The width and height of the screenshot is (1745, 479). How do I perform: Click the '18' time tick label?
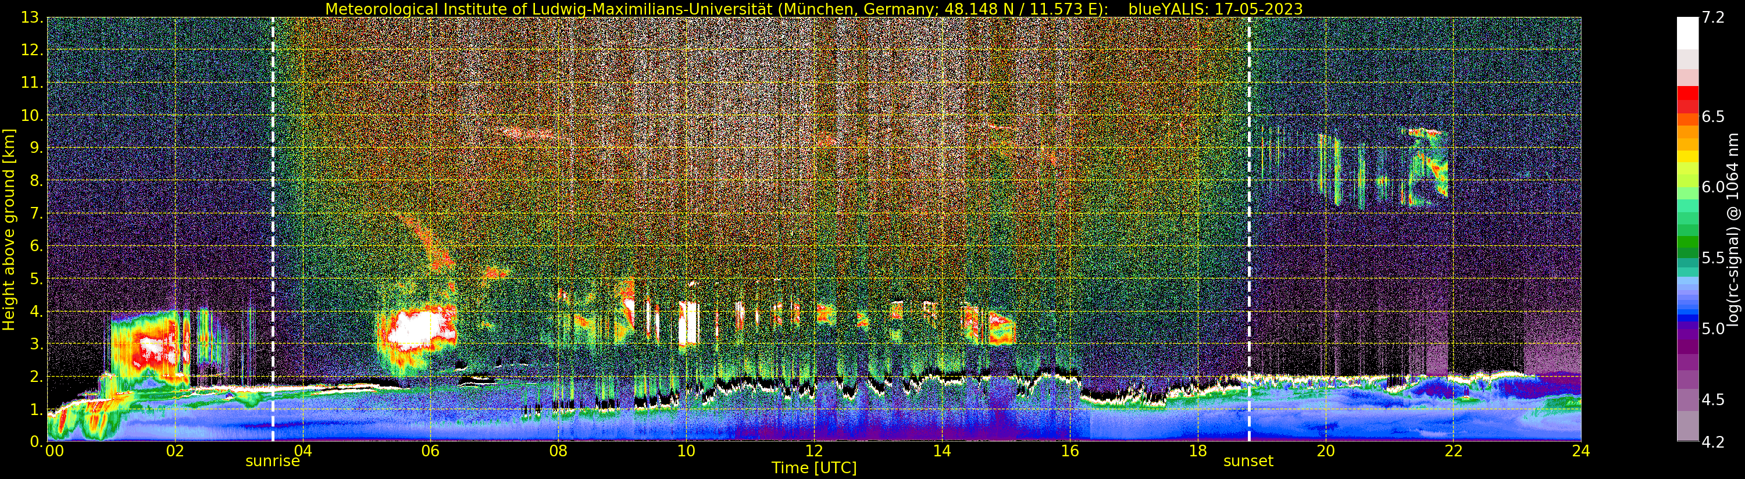pos(1198,451)
